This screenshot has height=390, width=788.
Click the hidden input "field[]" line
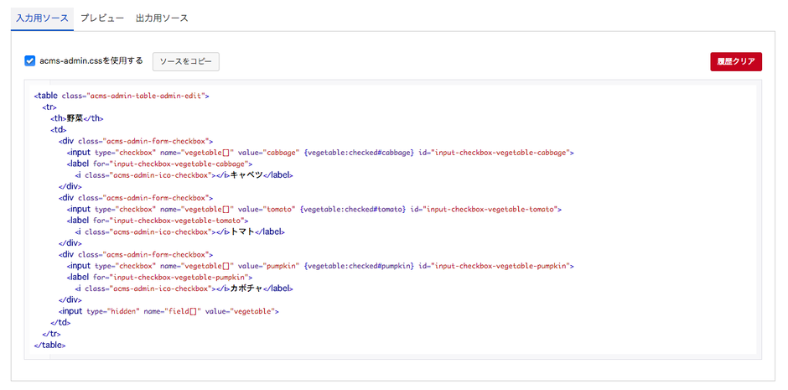(168, 311)
